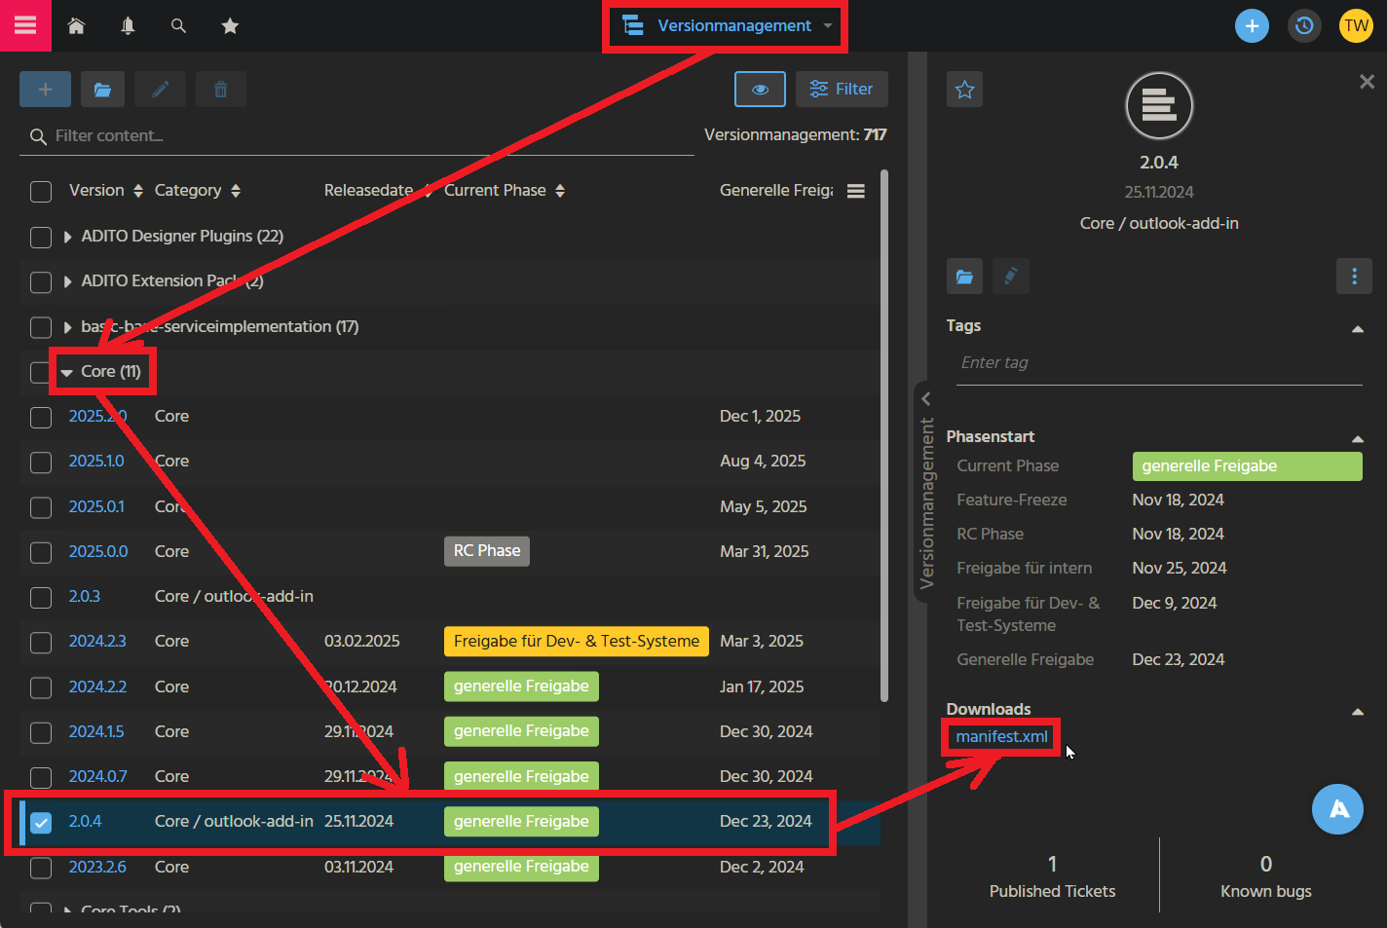Viewport: 1387px width, 928px height.
Task: Uncheck the selected 2.0.4 row checkbox
Action: click(x=41, y=822)
